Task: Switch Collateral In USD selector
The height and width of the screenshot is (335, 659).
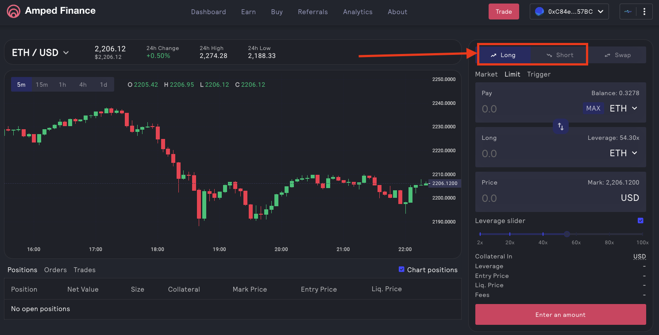Action: coord(640,257)
